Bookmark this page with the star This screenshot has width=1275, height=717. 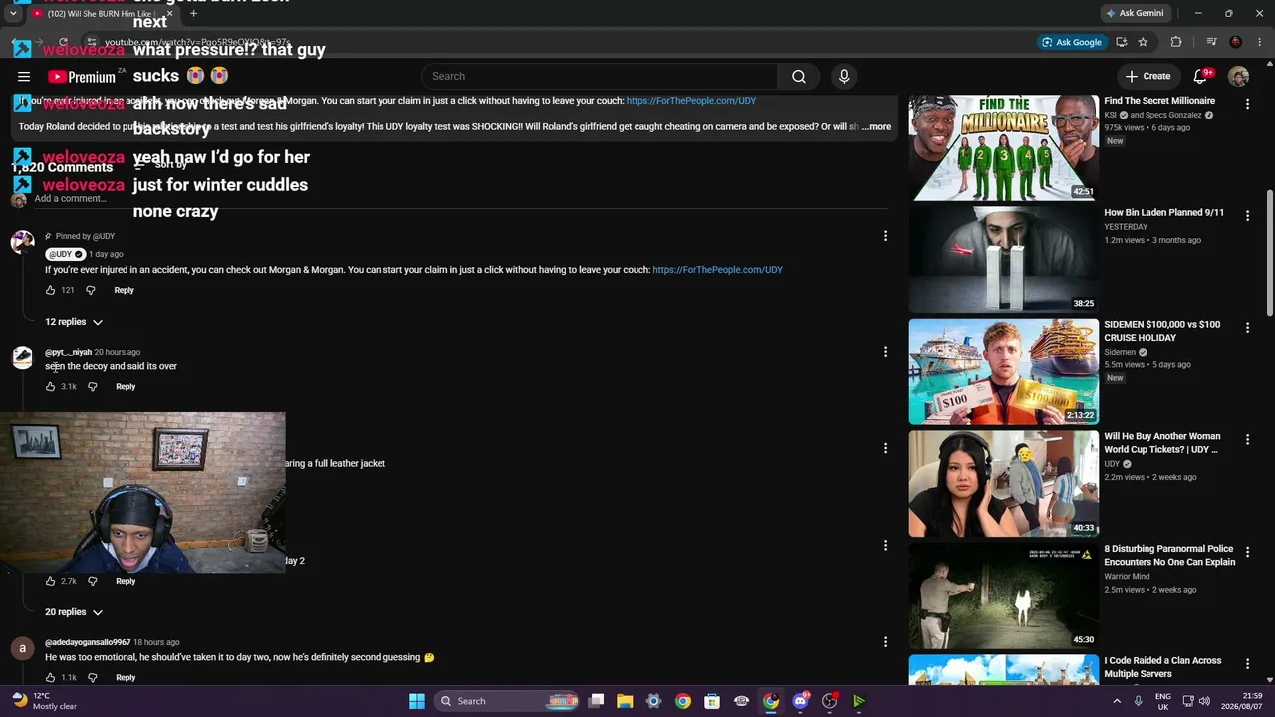(1143, 42)
